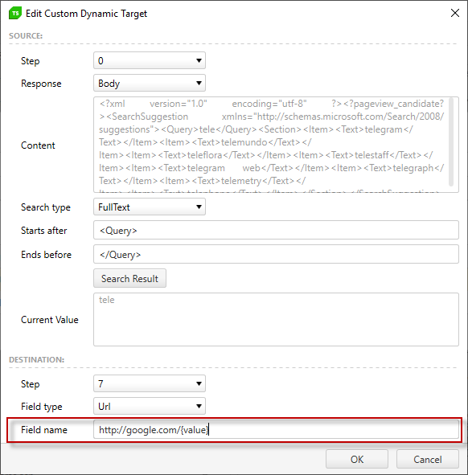Expand the Field type Url dropdown
Screen dimensions: 468x475
click(x=150, y=406)
